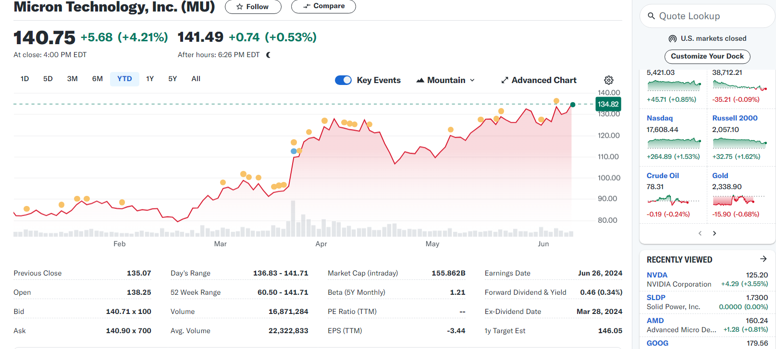Click the Crude Oil mini sparkline chart
Viewport: 776px width, 349px height.
pos(674,200)
